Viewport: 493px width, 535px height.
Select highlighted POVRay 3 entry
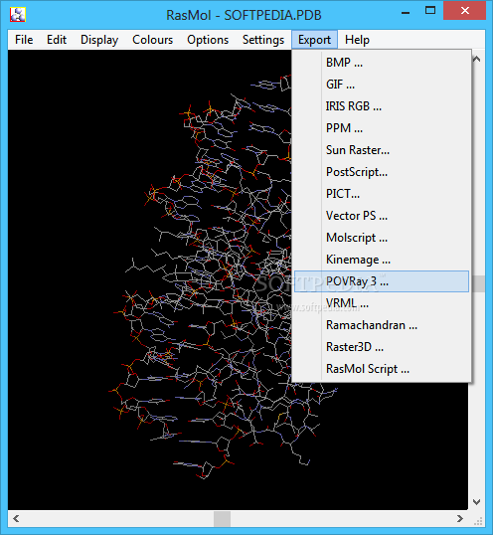[382, 281]
